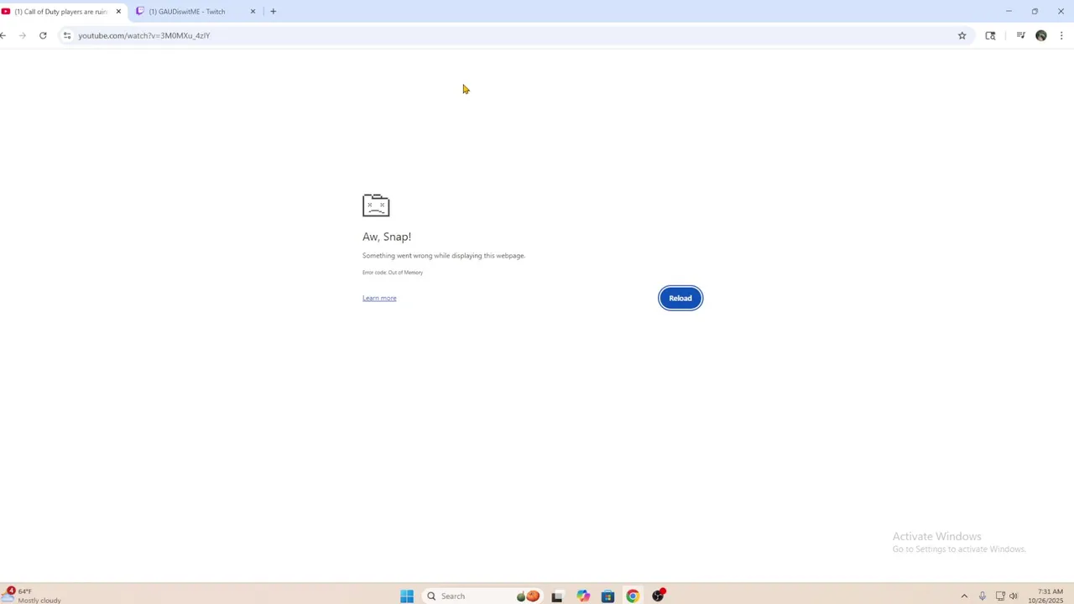Reload the page using the toolbar refresh icon
The height and width of the screenshot is (604, 1074).
click(x=43, y=35)
